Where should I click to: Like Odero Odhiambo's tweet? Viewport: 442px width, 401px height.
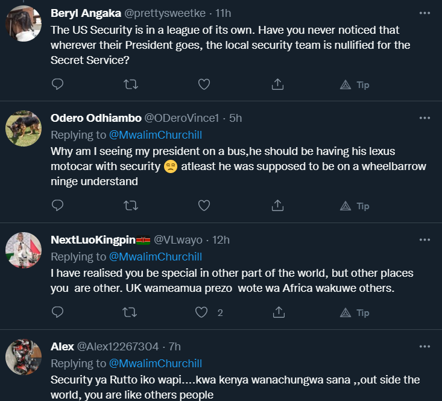(x=204, y=206)
